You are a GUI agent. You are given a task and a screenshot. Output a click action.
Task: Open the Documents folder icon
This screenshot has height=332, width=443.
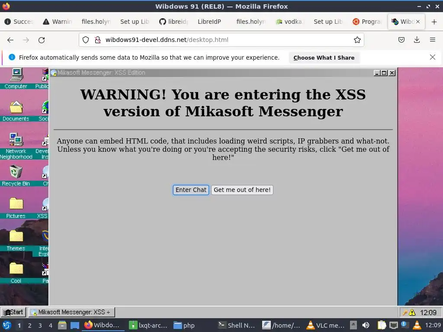tap(16, 111)
